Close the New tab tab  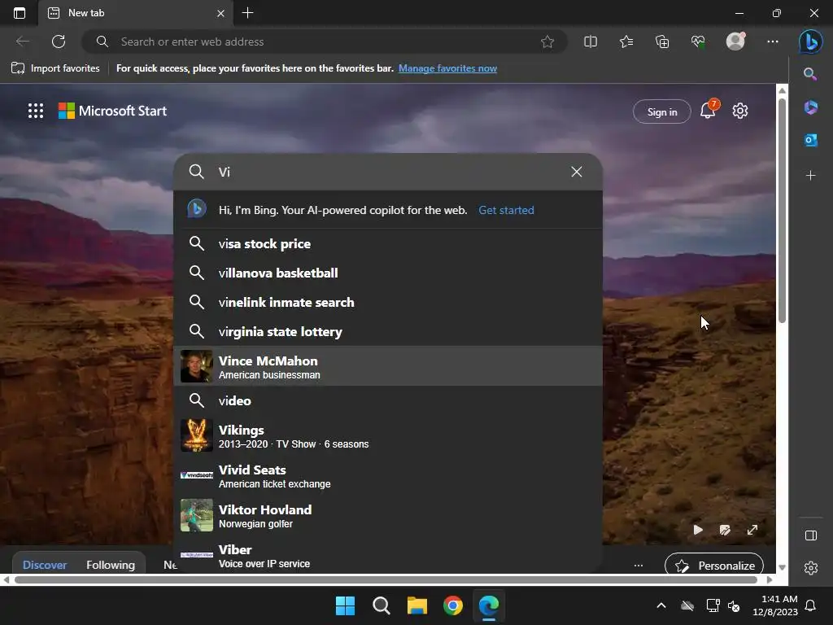pyautogui.click(x=221, y=13)
